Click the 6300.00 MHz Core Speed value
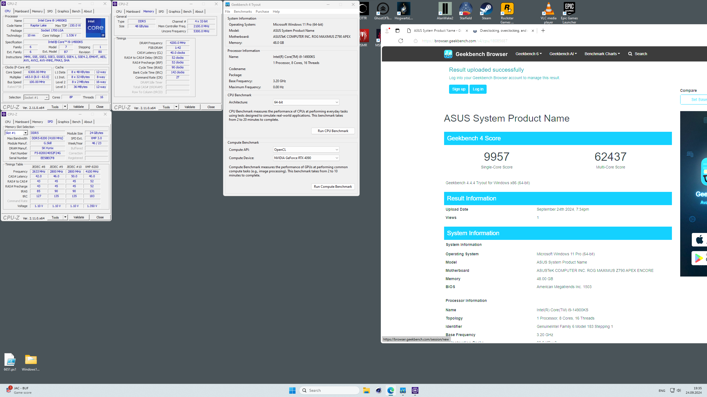The width and height of the screenshot is (707, 397). 37,72
